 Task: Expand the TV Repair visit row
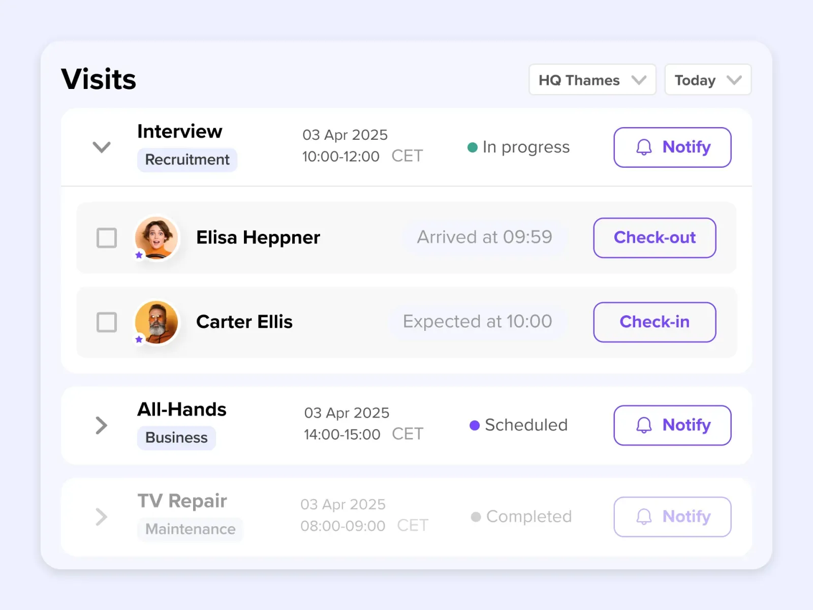102,517
